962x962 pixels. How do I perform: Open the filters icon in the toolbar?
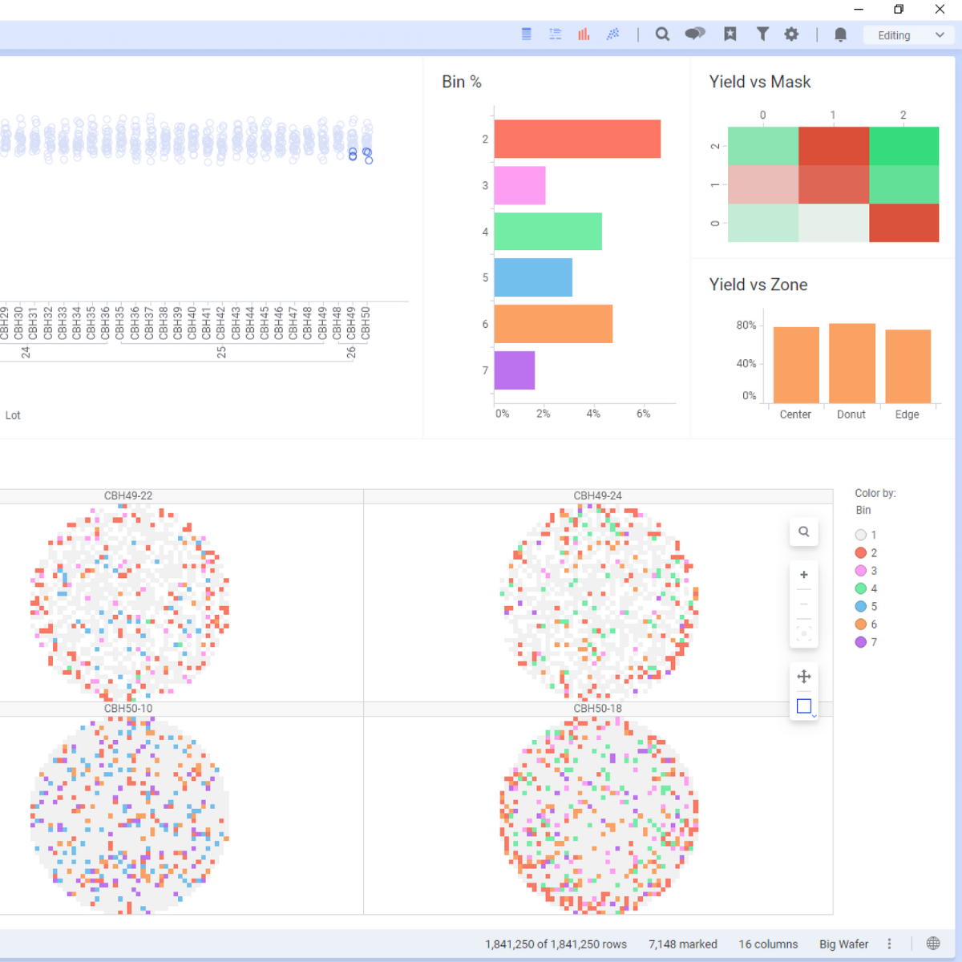762,34
